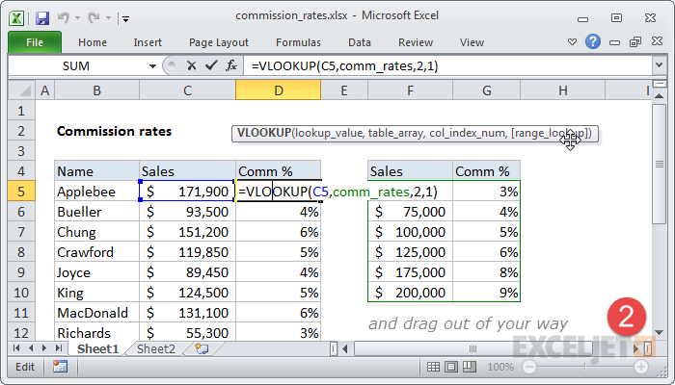The image size is (675, 385).
Task: Confirm formula with the checkmark icon
Action: pos(211,65)
